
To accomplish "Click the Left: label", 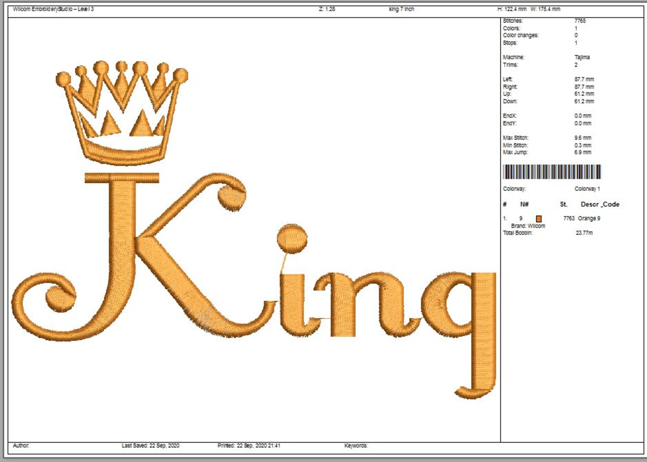I will (508, 79).
